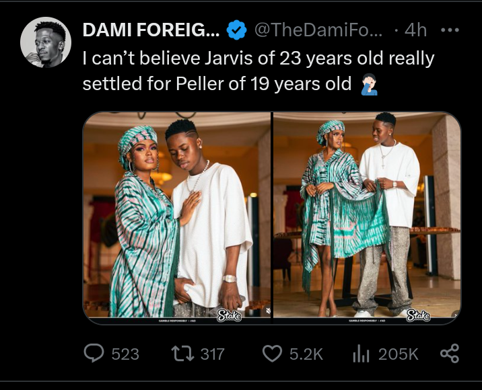Open the left photo of the couple close-up
The width and height of the screenshot is (482, 390).
click(x=176, y=215)
